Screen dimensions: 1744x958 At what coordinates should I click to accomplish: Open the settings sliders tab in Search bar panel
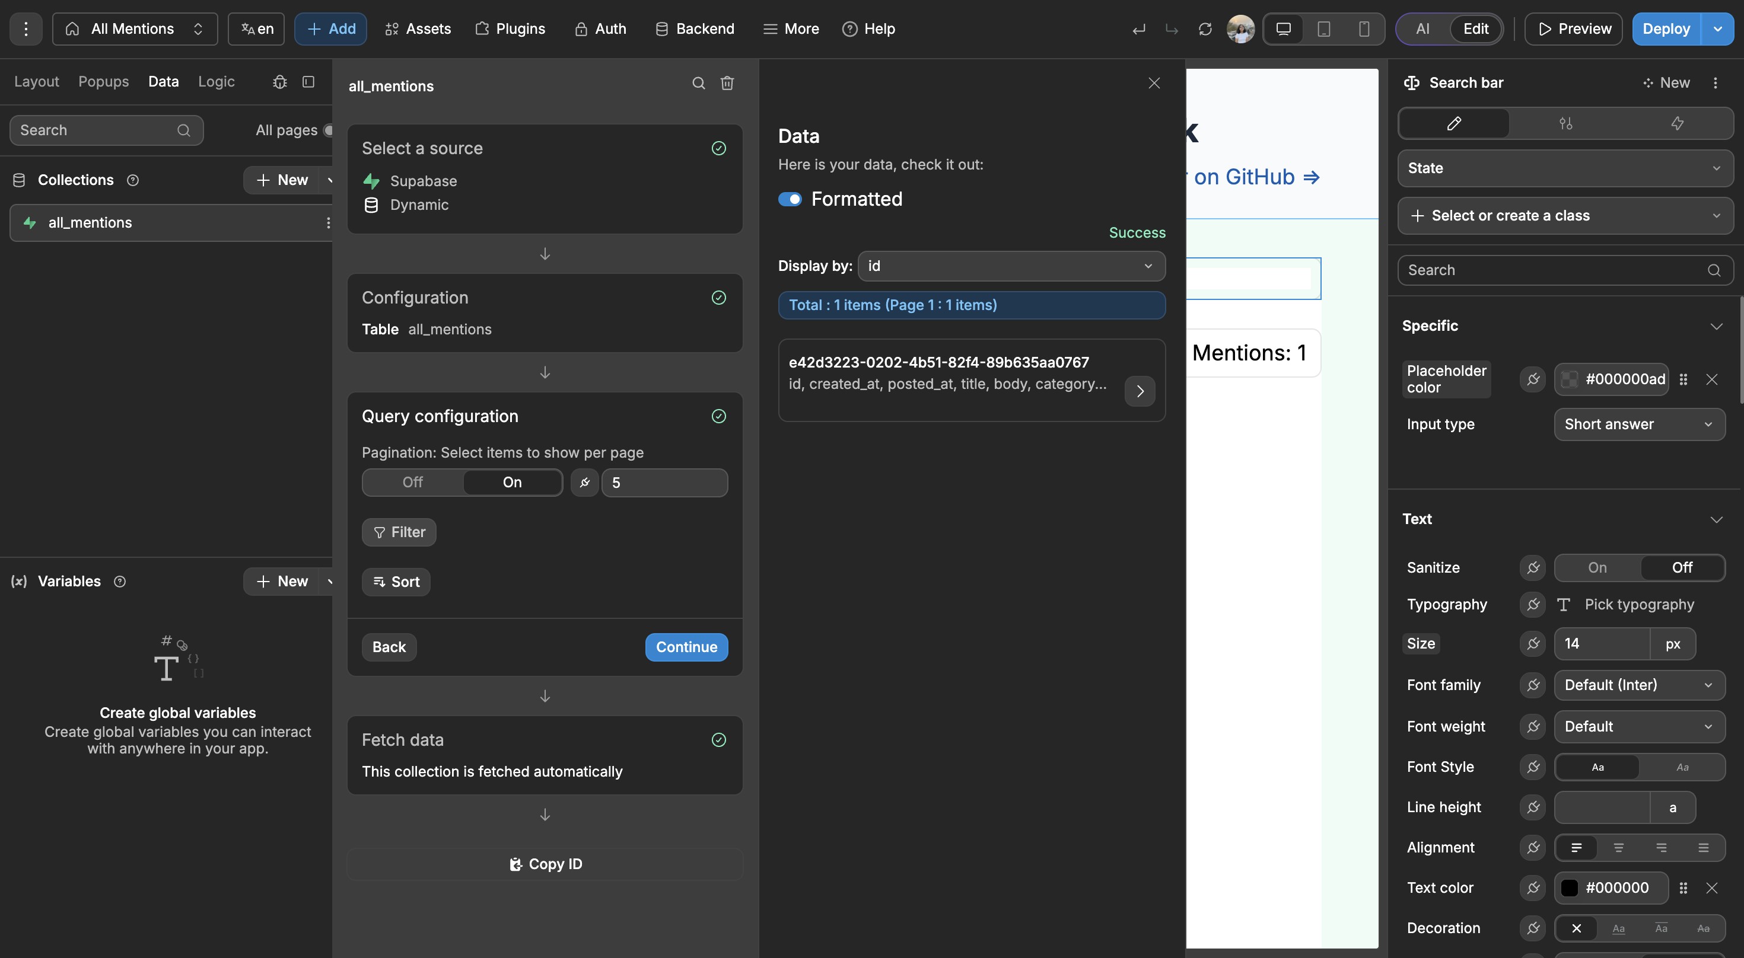point(1565,123)
